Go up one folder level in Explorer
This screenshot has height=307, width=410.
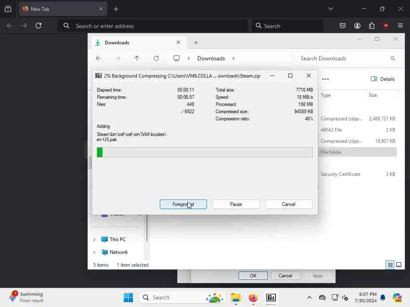(x=137, y=58)
